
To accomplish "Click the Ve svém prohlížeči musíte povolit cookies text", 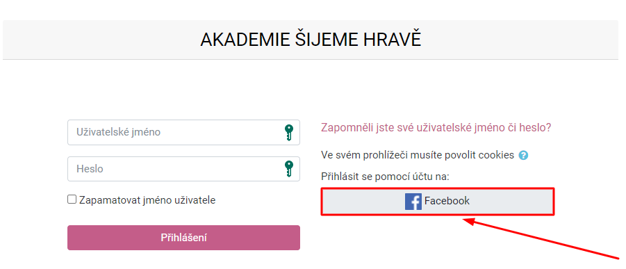I will tap(418, 155).
